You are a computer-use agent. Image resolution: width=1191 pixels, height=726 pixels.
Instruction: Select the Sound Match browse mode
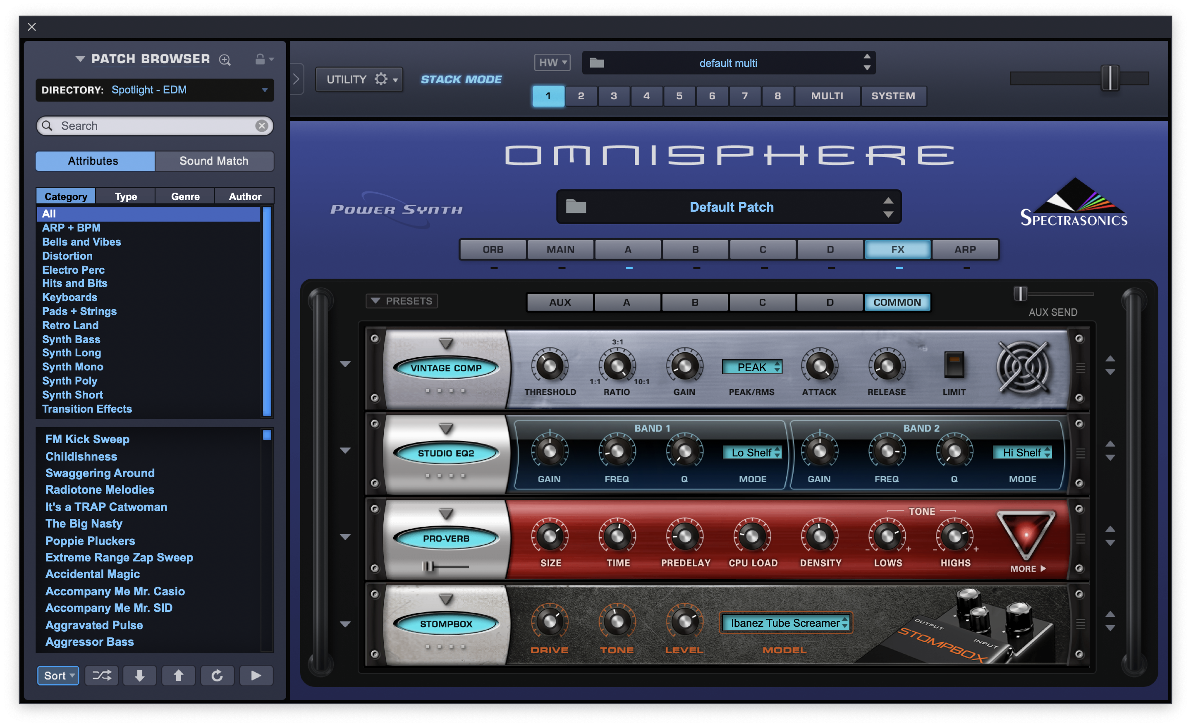click(x=214, y=161)
